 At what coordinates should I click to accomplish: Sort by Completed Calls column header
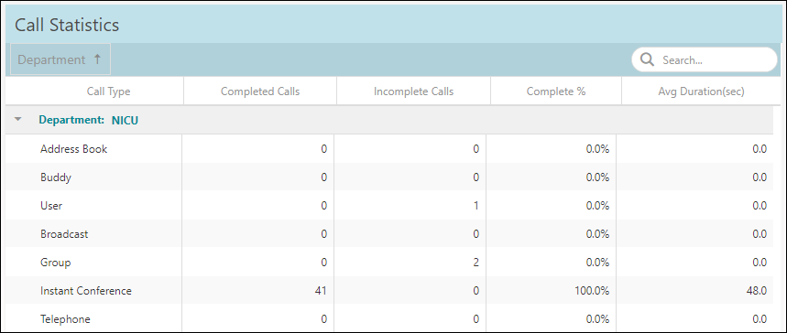(260, 91)
